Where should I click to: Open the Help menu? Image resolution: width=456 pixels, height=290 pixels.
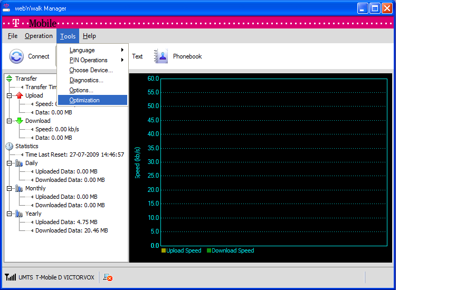[89, 36]
